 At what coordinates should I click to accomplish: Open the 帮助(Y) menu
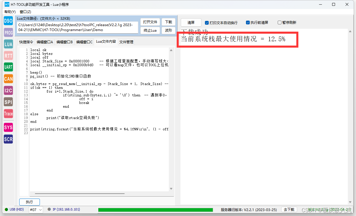[10, 12]
